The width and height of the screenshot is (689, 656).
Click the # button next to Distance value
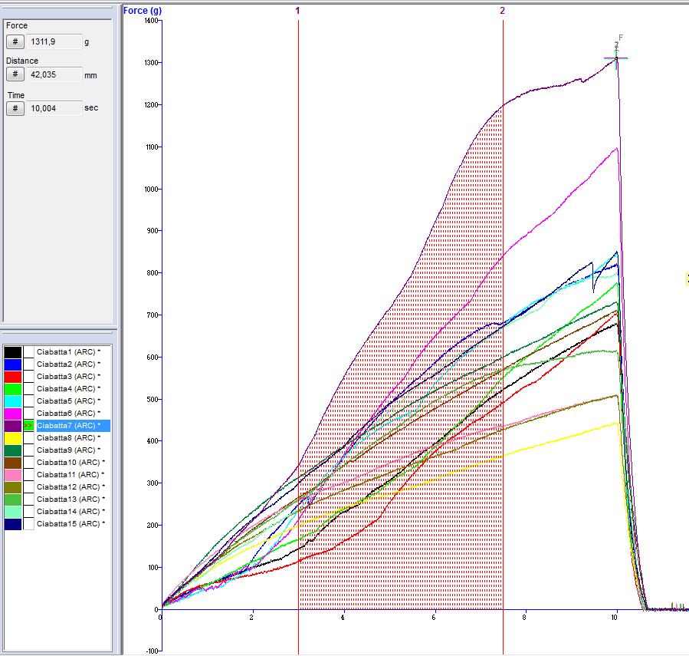(15, 74)
